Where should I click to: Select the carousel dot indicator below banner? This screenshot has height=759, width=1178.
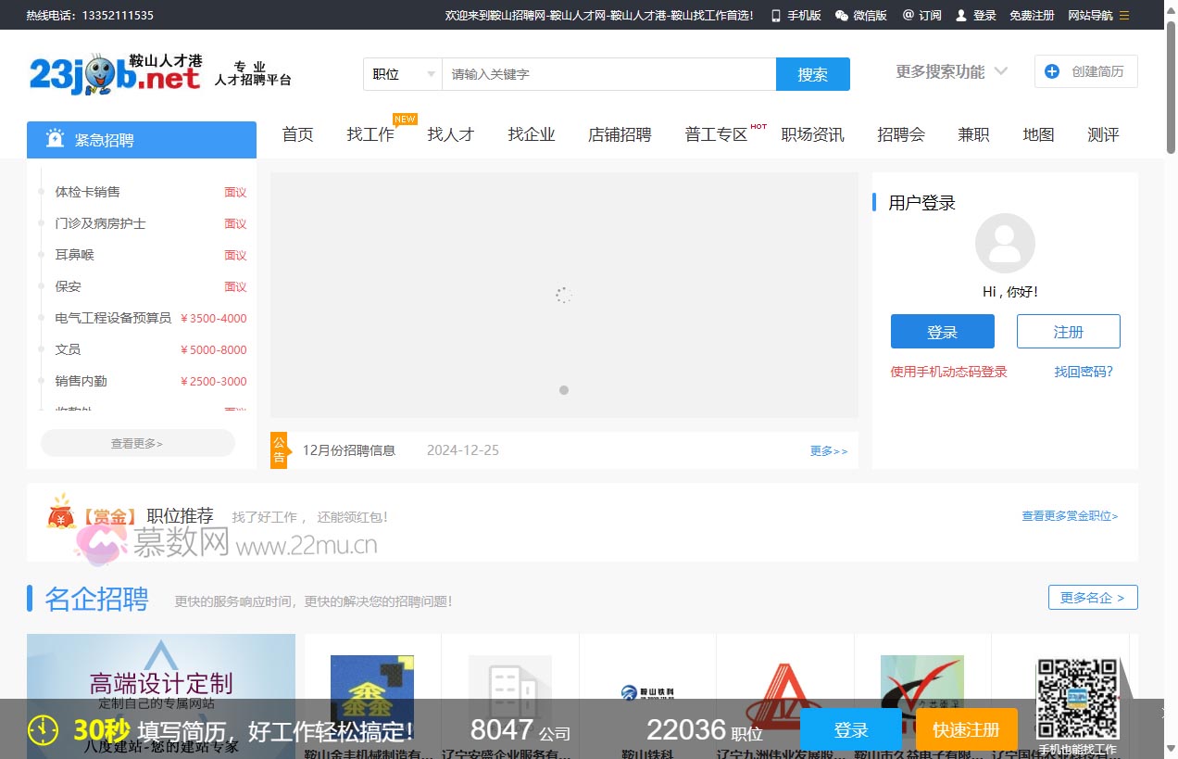click(x=564, y=390)
